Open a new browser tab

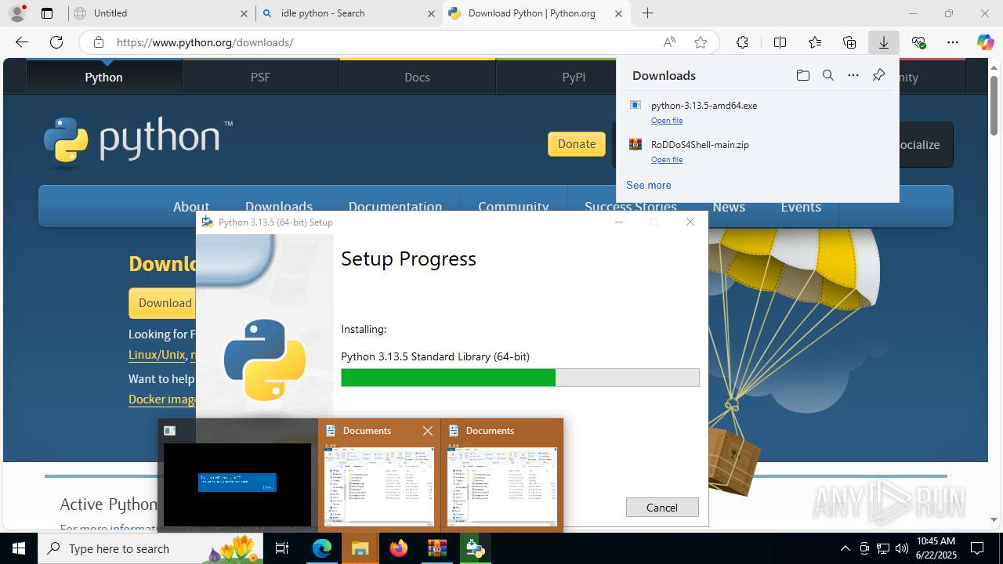pyautogui.click(x=647, y=13)
